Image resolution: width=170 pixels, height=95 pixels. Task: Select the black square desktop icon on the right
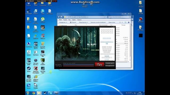[x=141, y=36]
